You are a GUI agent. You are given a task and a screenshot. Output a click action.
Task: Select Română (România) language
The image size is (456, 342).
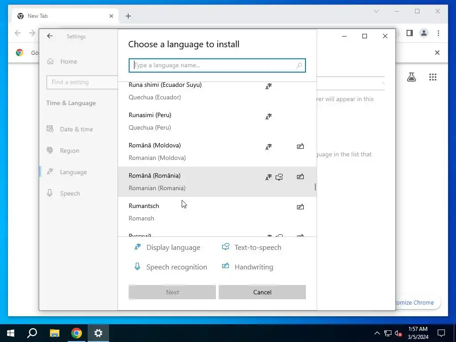pyautogui.click(x=217, y=182)
